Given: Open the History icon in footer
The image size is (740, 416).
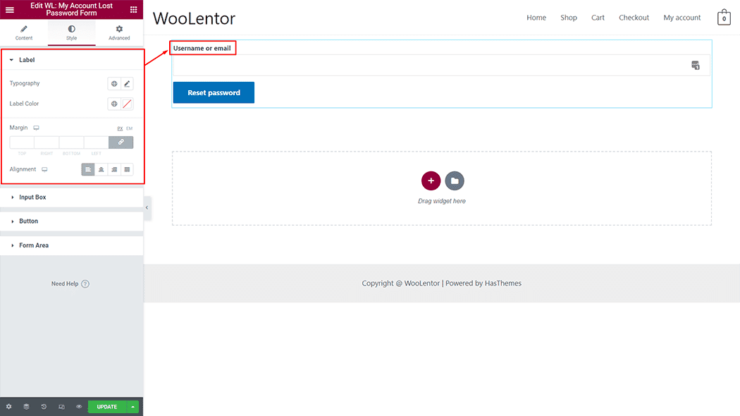Looking at the screenshot, I should click(44, 407).
